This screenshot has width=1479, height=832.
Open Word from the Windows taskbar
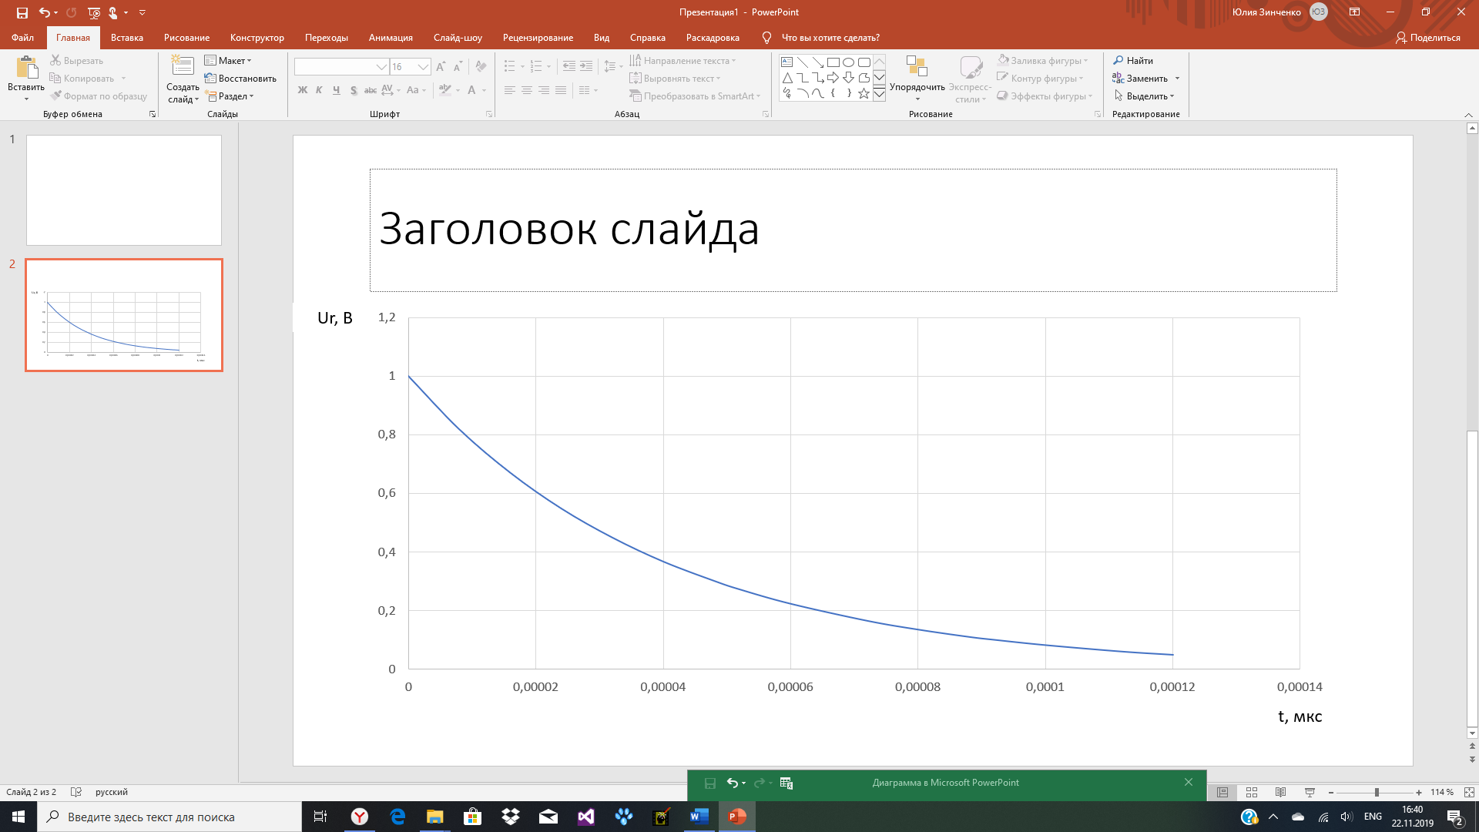point(699,817)
